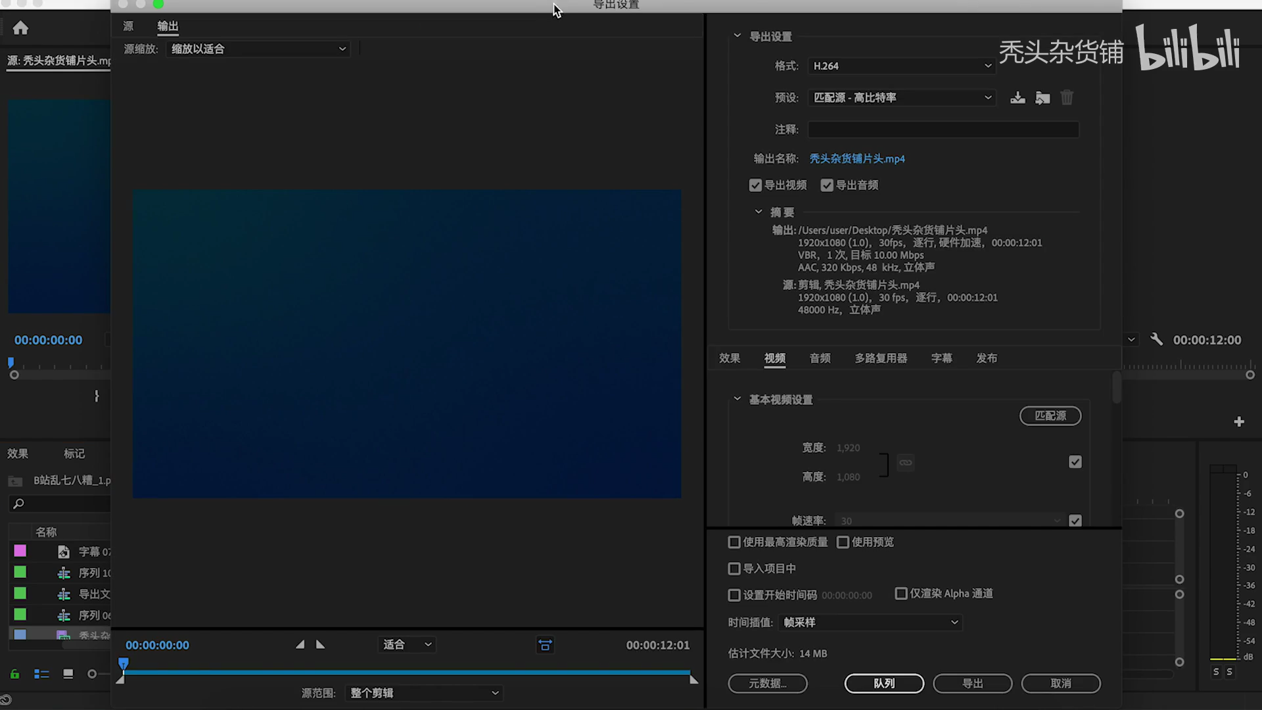
Task: Select the 字幕 07 item icon
Action: pos(64,552)
